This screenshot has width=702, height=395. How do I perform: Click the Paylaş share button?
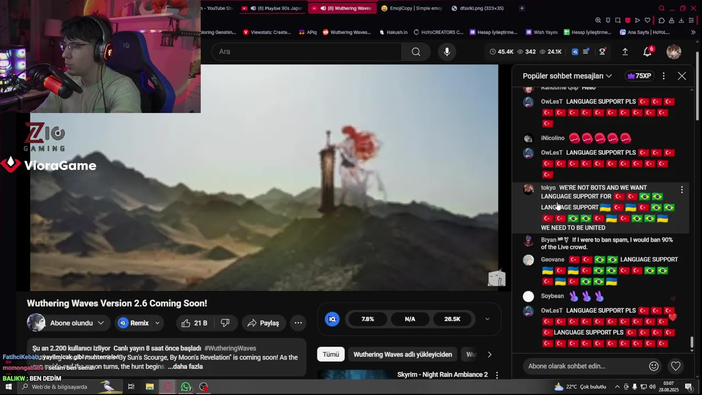pyautogui.click(x=263, y=323)
